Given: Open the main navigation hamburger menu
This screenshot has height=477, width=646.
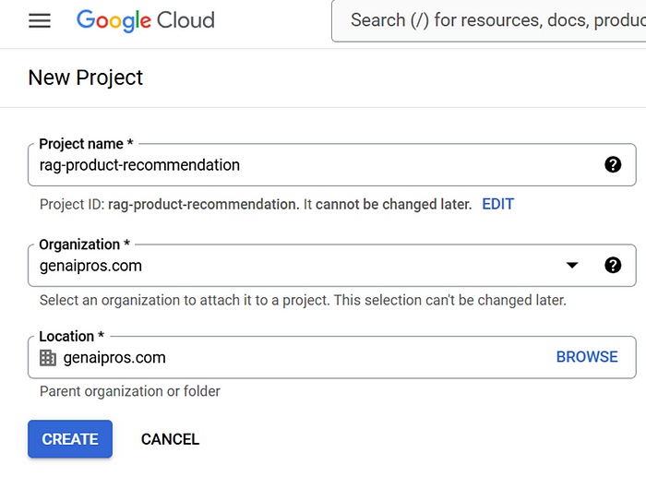Looking at the screenshot, I should 40,20.
